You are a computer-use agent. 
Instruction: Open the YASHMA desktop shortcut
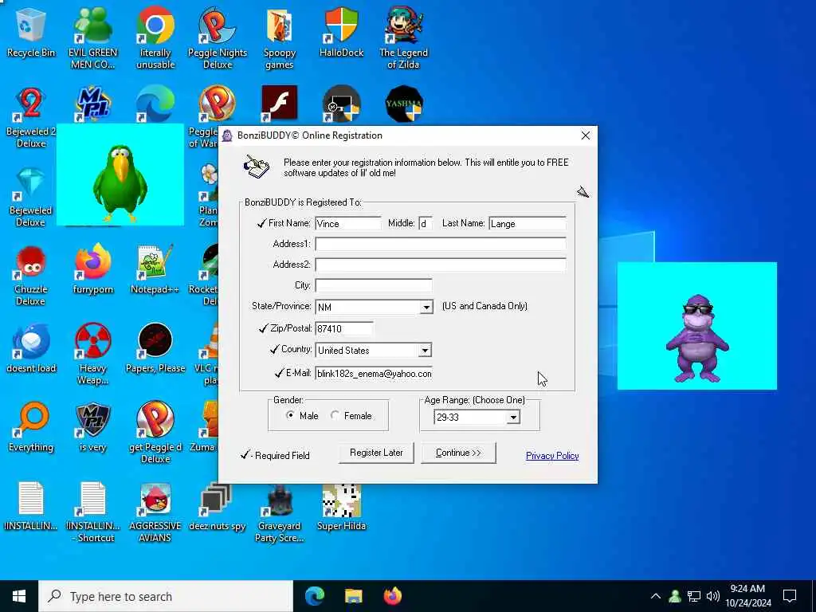coord(404,103)
